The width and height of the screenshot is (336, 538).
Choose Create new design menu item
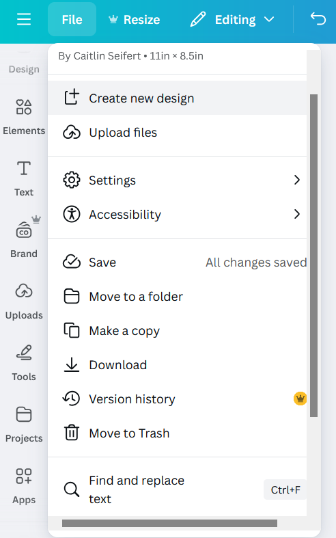(178, 98)
